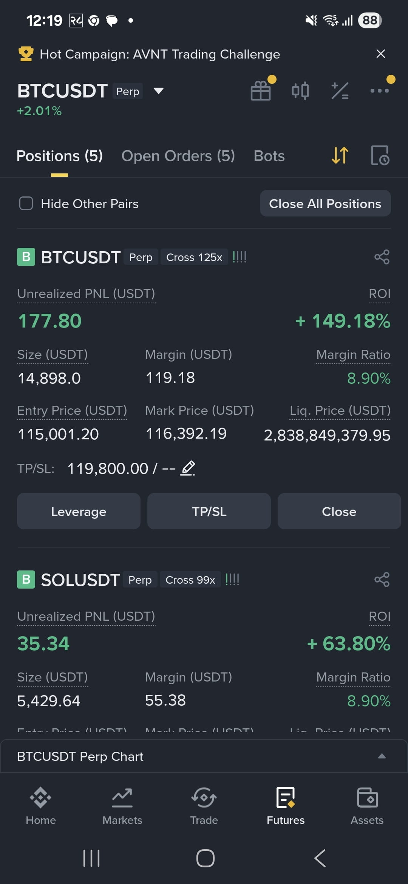This screenshot has height=884, width=408.
Task: Expand the BTCUSDT Perp trading pair dropdown
Action: 159,91
